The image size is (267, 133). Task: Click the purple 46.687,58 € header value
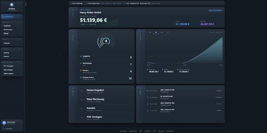(x=207, y=24)
